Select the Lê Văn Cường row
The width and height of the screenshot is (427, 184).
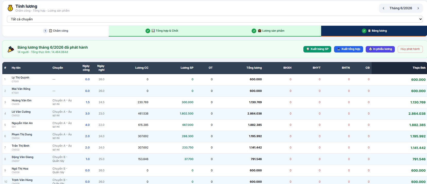pos(215,114)
